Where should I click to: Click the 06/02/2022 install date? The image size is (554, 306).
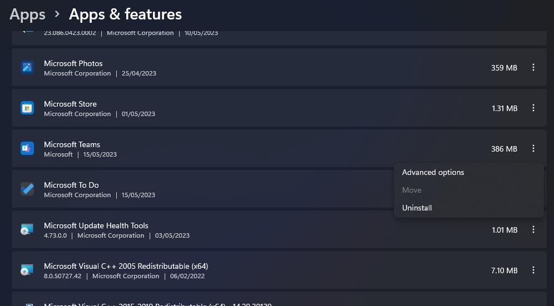[187, 276]
